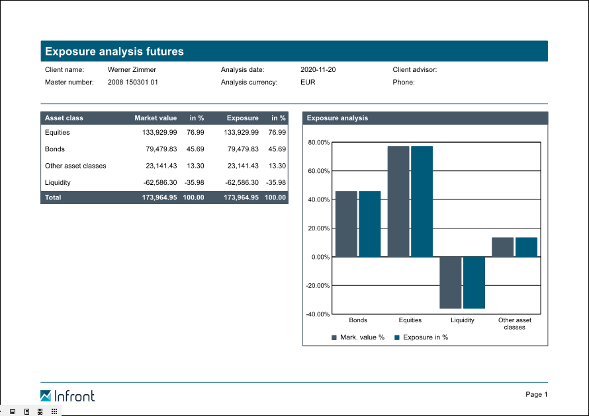Select the Liquidity row in the table
Image resolution: width=589 pixels, height=416 pixels.
164,182
